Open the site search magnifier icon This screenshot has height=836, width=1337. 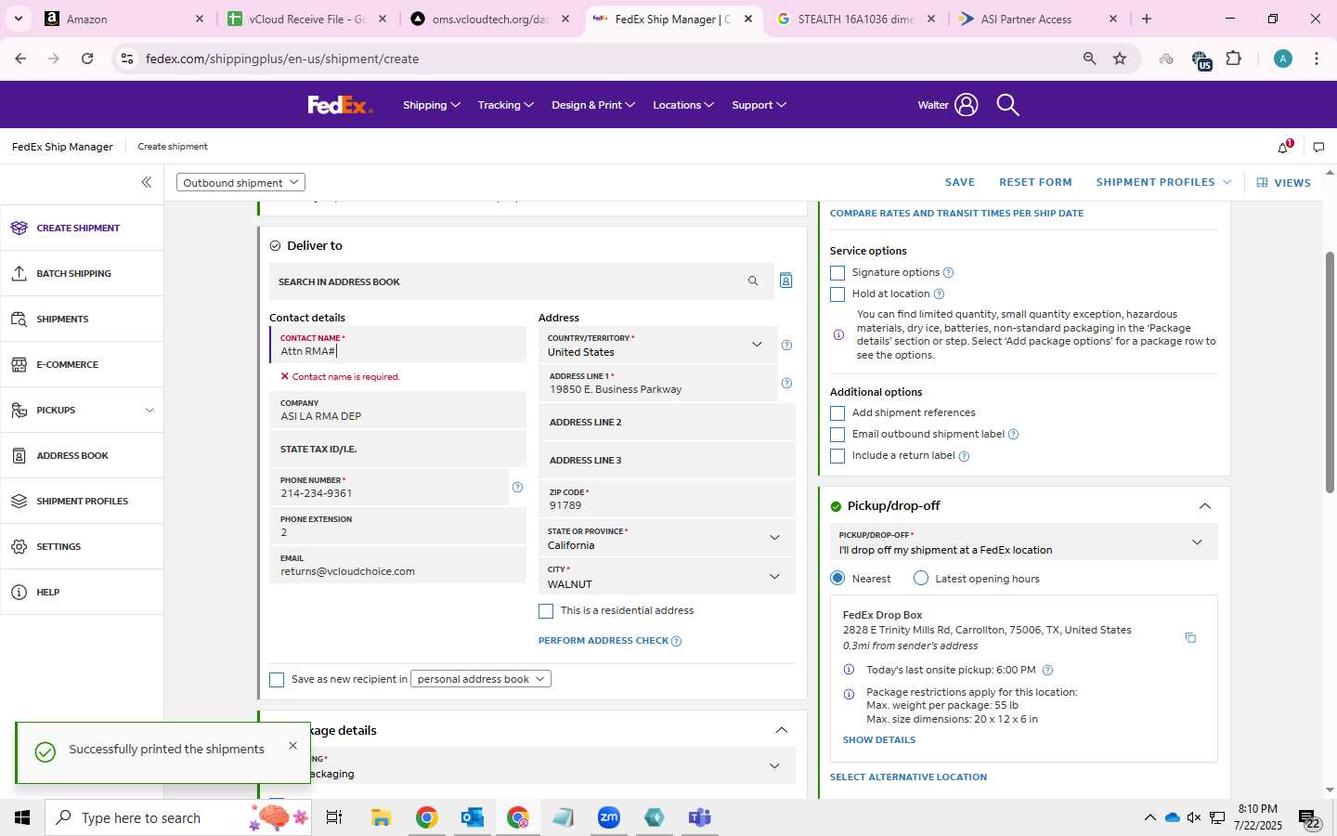coord(1007,105)
